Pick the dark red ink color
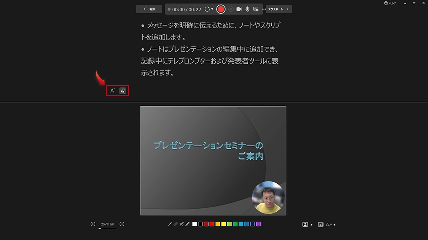This screenshot has width=428, height=240. tap(206, 224)
